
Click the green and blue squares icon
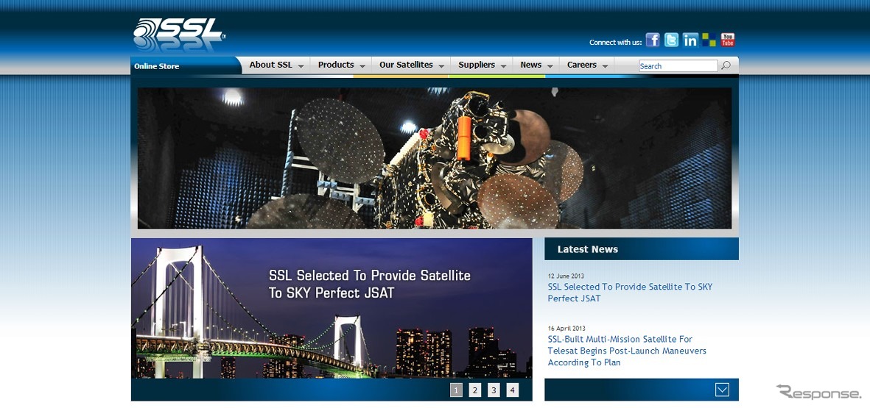(x=709, y=40)
